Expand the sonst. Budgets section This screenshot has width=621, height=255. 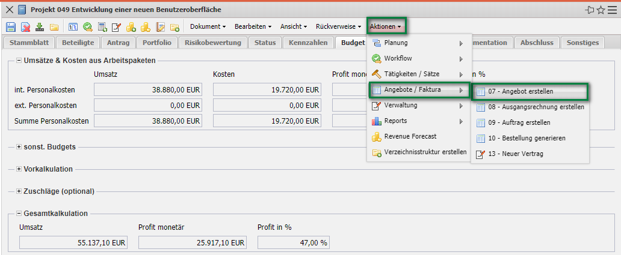click(19, 147)
